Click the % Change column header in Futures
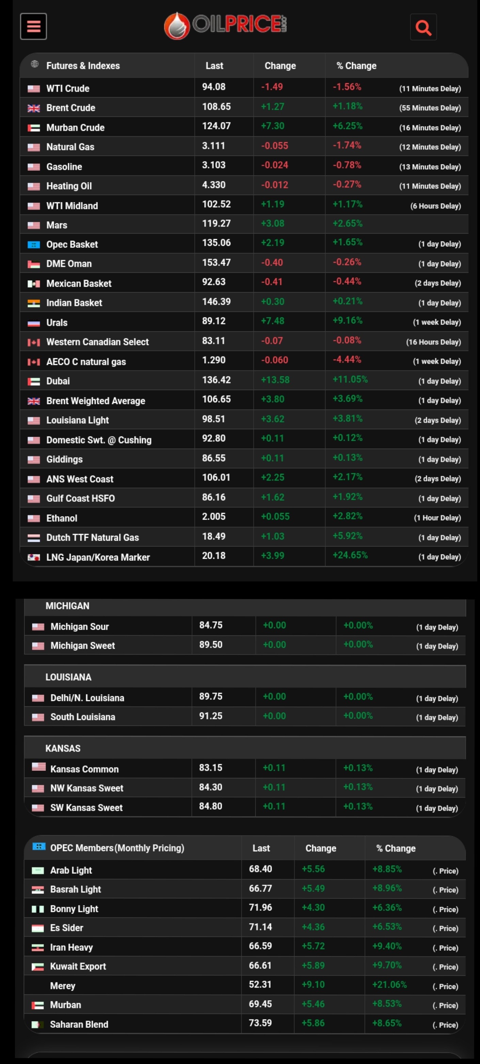480x1064 pixels. click(356, 66)
